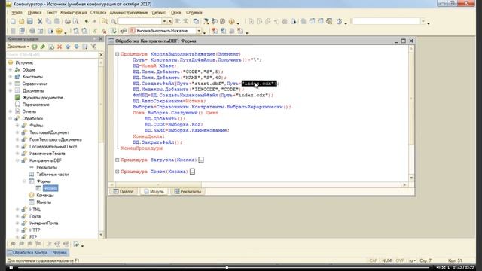Image resolution: width=482 pixels, height=271 pixels.
Task: Collapse the КнопкаВыполнитьНажатие procedure block
Action: point(117,54)
